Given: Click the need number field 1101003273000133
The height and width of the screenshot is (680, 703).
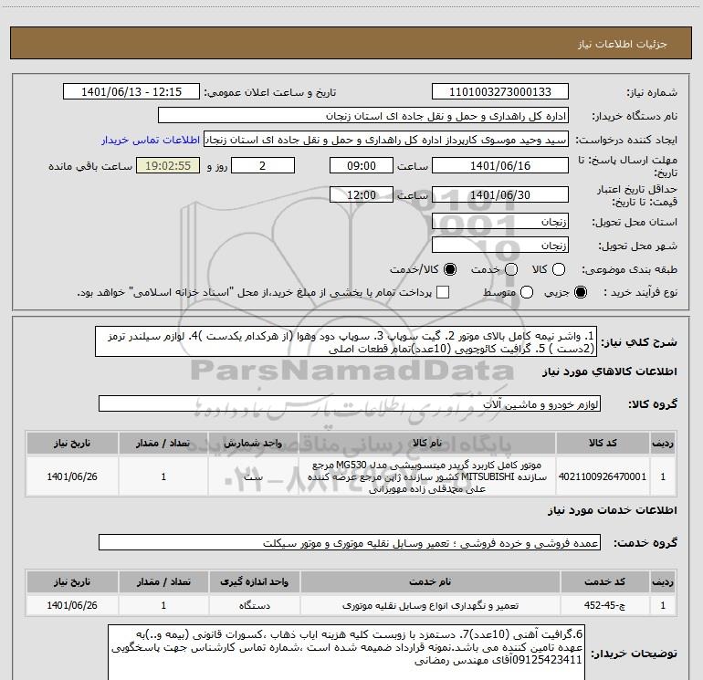Looking at the screenshot, I should (x=500, y=92).
